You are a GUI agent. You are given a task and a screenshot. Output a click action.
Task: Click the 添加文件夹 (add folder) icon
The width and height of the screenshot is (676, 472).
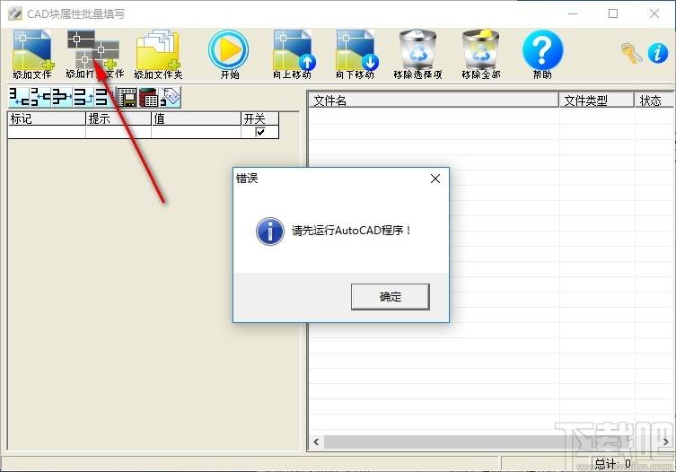158,54
